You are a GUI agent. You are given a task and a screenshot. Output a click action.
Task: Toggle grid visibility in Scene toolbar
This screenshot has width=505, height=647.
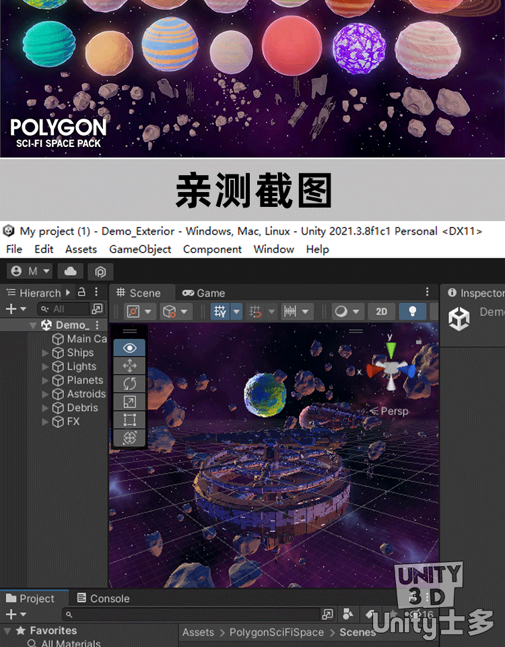pyautogui.click(x=220, y=311)
